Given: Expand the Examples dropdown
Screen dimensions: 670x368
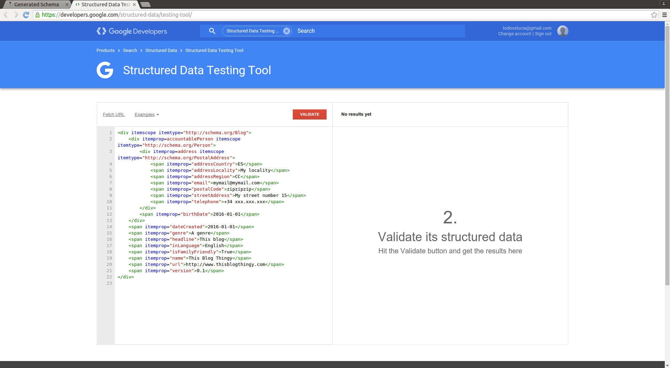Looking at the screenshot, I should [147, 115].
